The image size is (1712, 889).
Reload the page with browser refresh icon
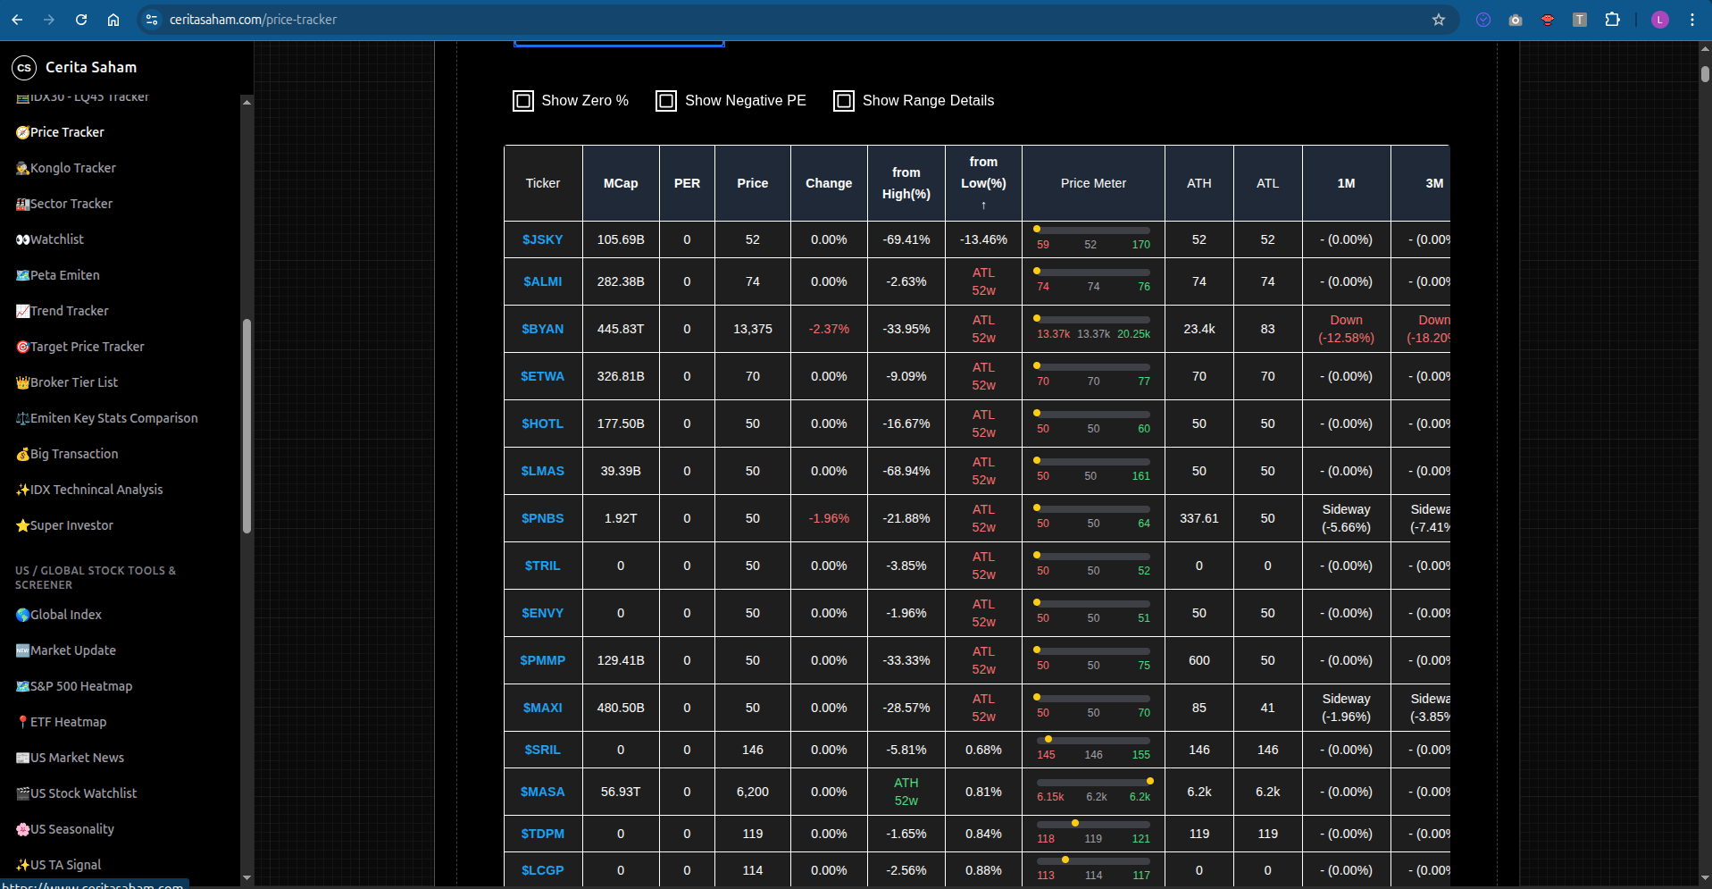click(81, 20)
